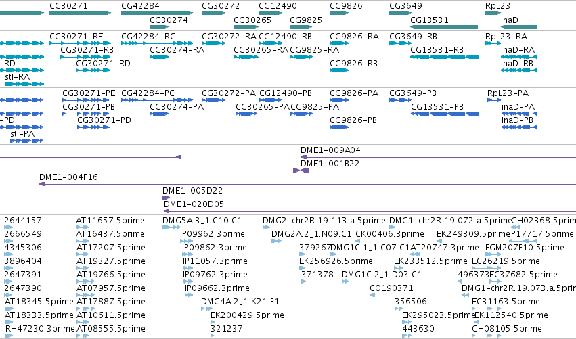Viewport: 576px width, 339px height.
Task: Select the CG30274-RA transcript label
Action: tap(177, 50)
